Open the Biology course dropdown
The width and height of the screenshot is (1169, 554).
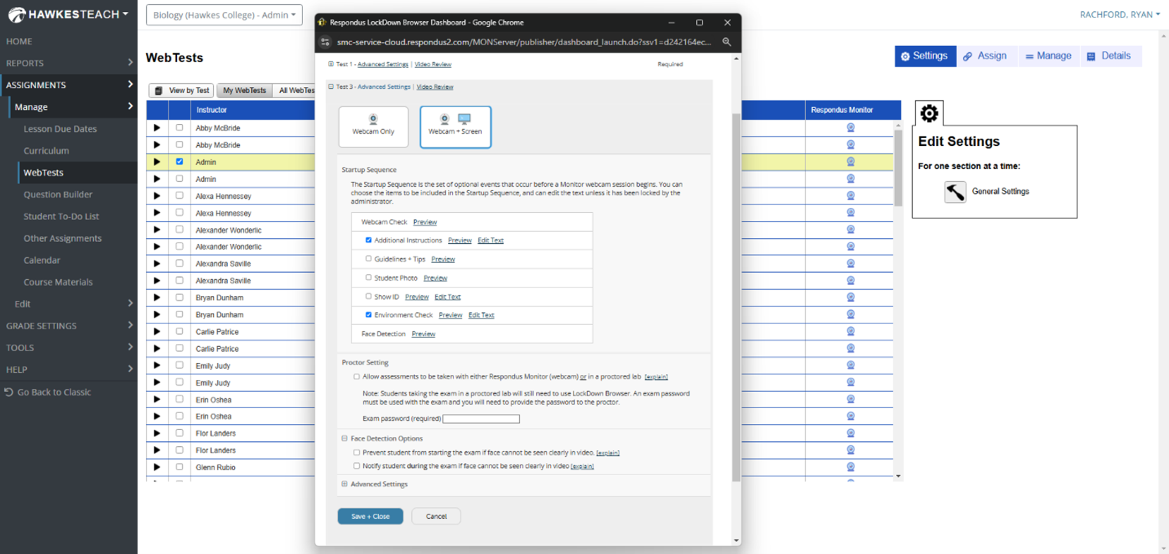(x=224, y=15)
